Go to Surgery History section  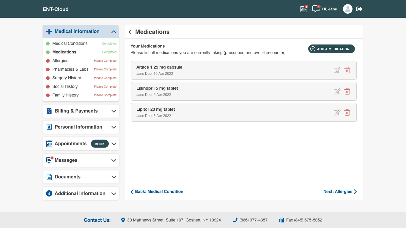pos(67,78)
